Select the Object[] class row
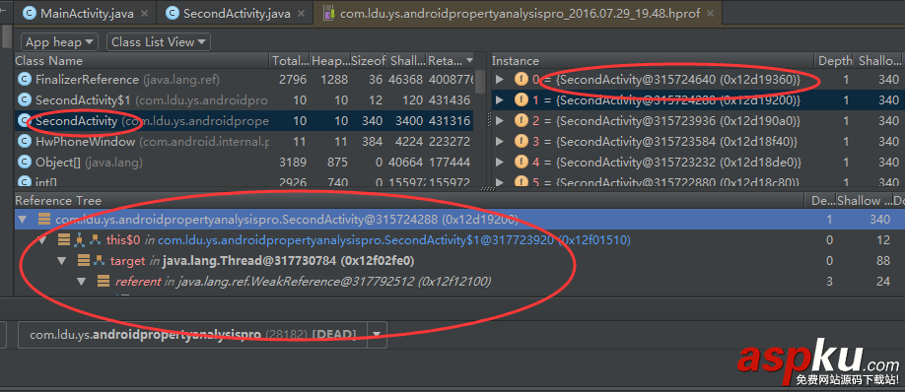 coord(244,162)
